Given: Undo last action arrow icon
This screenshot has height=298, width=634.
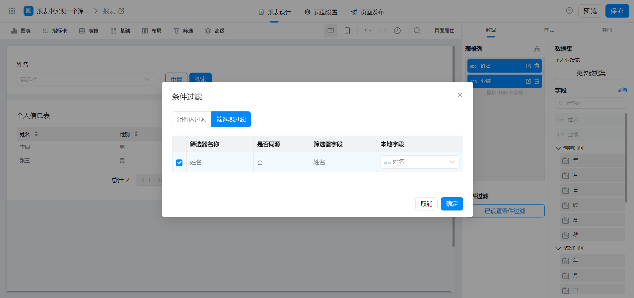Looking at the screenshot, I should (368, 31).
